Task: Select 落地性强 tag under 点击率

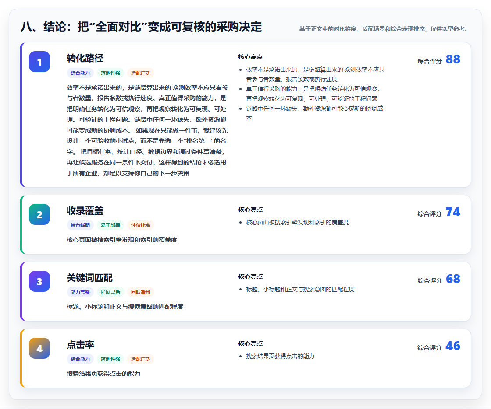Action: (110, 359)
